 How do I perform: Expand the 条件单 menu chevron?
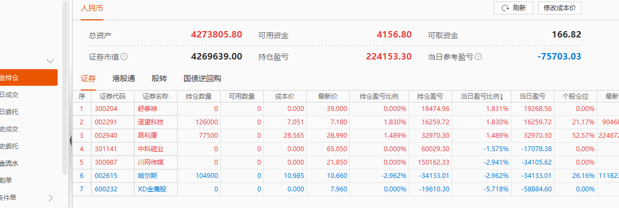(x=51, y=198)
